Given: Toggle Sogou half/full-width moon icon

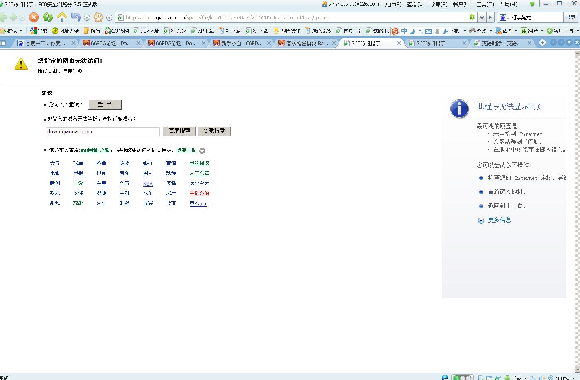Looking at the screenshot, I should click(x=412, y=31).
